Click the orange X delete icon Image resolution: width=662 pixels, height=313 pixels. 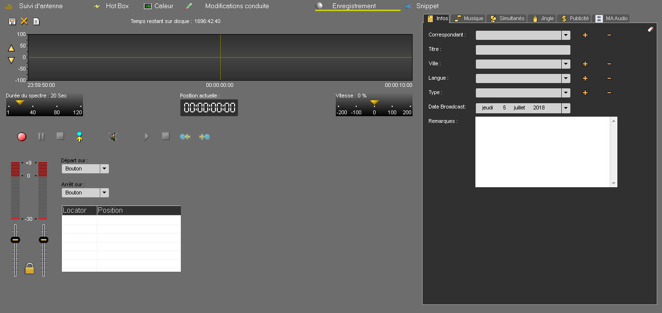[x=24, y=21]
